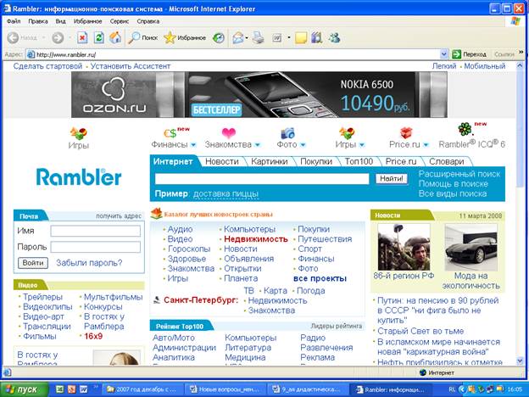Click the Войти login button
The image size is (529, 397).
tap(33, 263)
